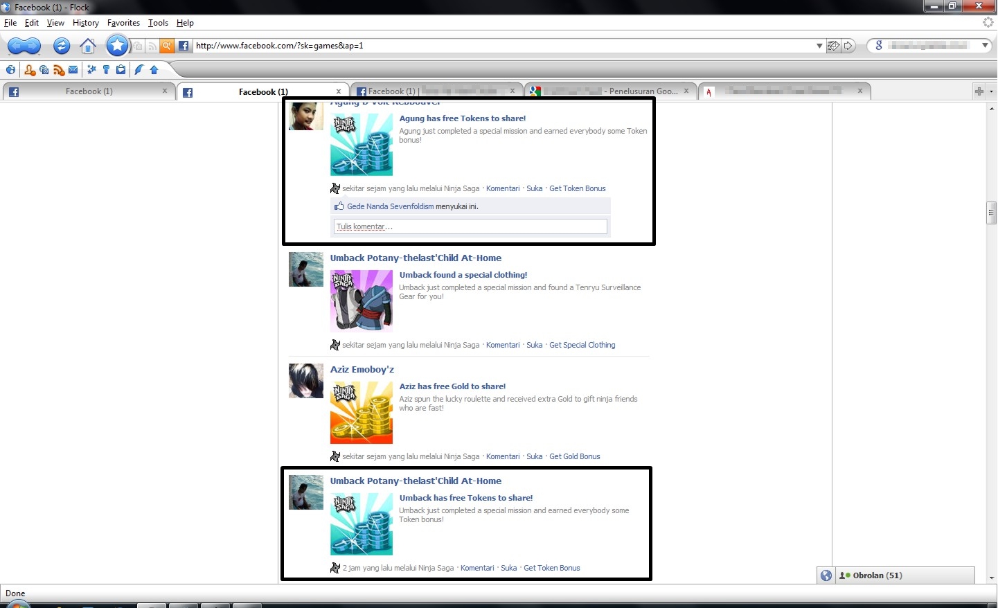Open the Obrolan (51) chat bar
Image resolution: width=998 pixels, height=608 pixels.
click(x=905, y=575)
